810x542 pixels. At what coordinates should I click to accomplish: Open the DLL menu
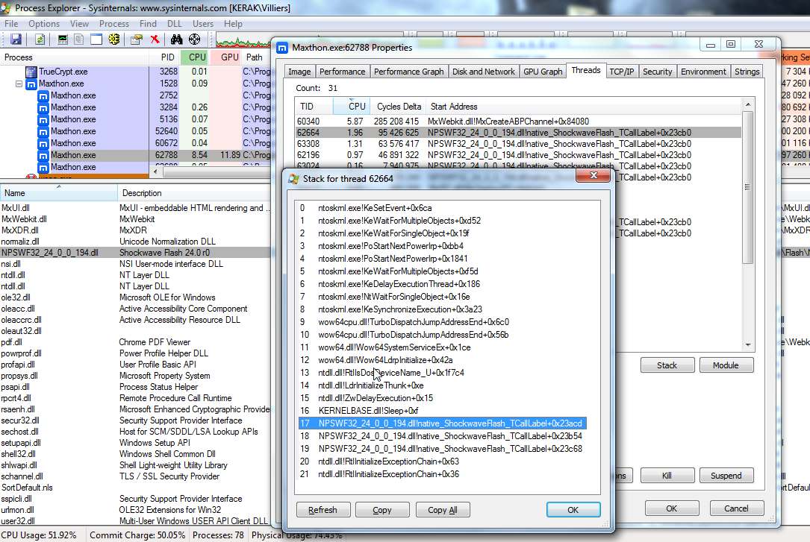coord(174,24)
